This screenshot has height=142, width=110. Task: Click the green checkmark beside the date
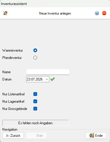[53, 79]
